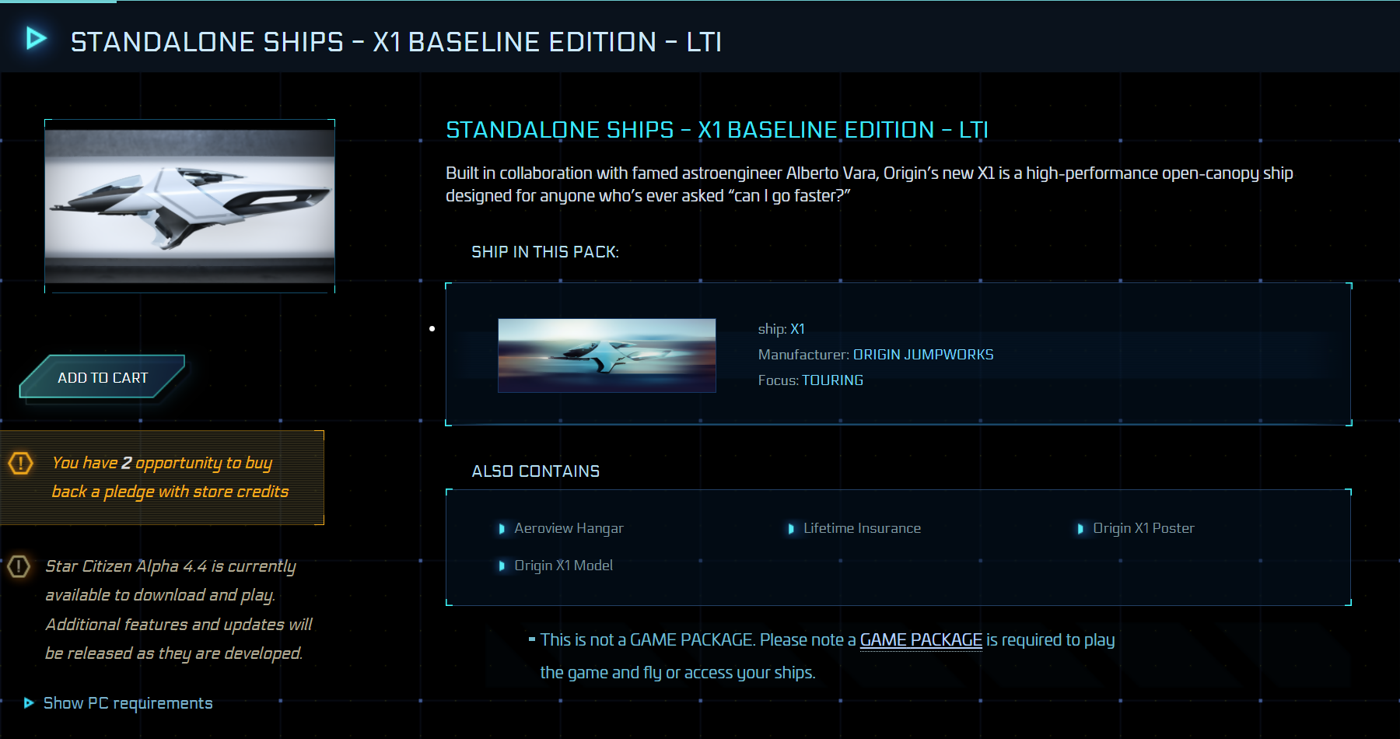Image resolution: width=1400 pixels, height=739 pixels.
Task: Click the buy-back warning exclamation icon
Action: [x=20, y=464]
